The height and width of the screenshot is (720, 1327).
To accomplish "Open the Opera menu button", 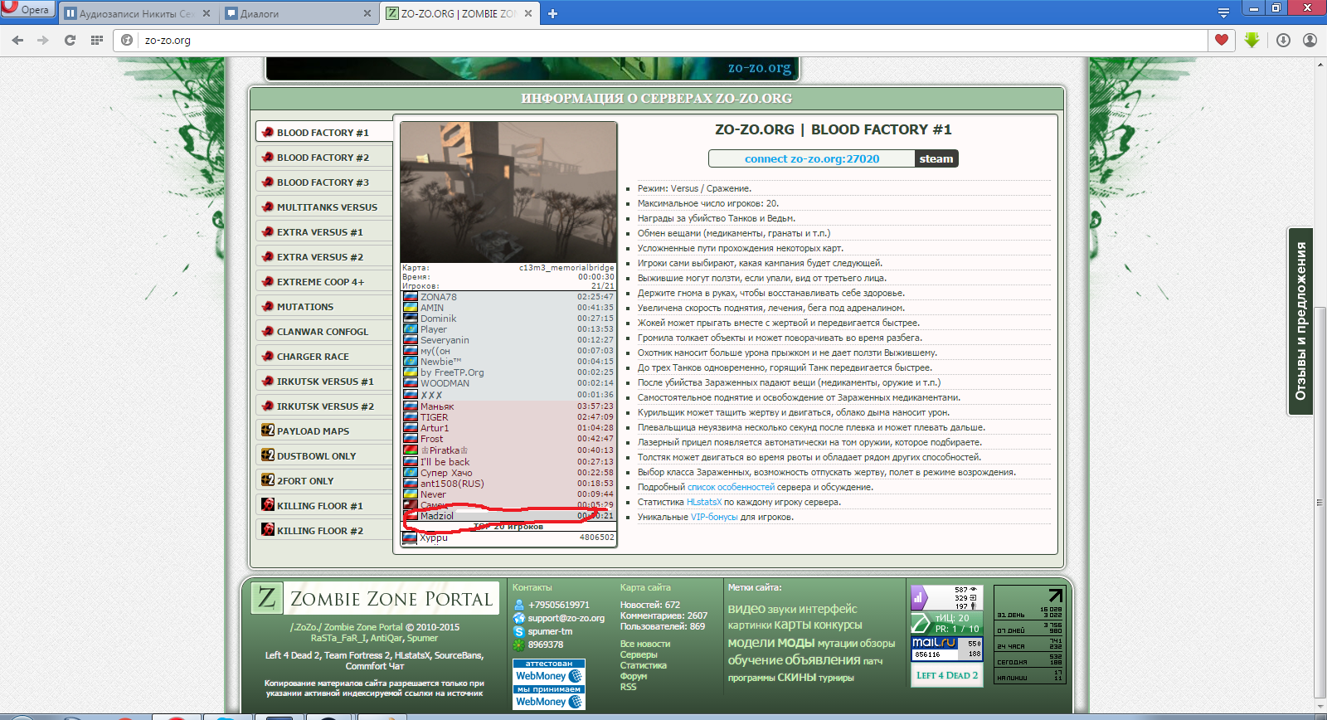I will [x=27, y=10].
